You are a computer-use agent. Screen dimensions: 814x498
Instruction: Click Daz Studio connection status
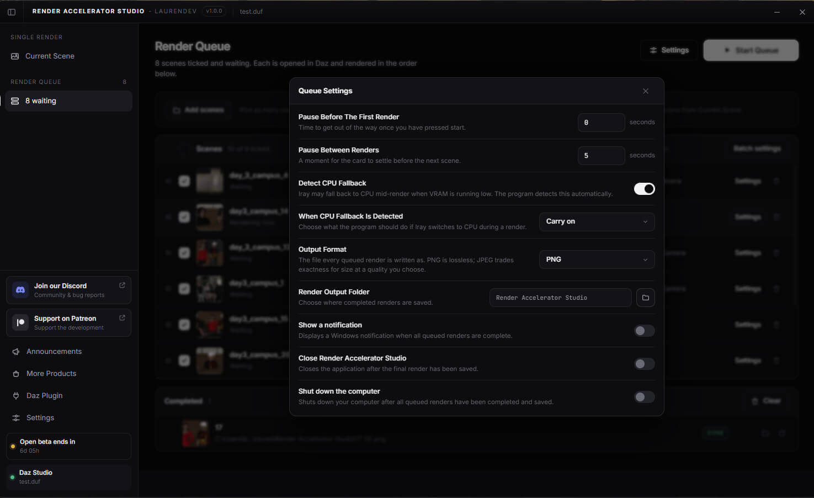[x=68, y=477]
